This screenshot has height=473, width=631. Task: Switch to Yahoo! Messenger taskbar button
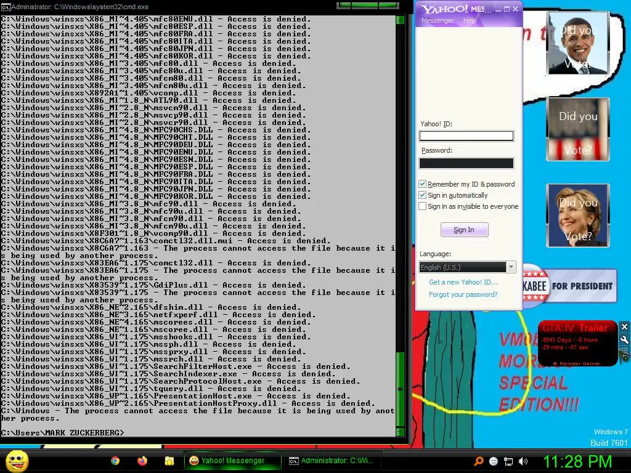232,461
